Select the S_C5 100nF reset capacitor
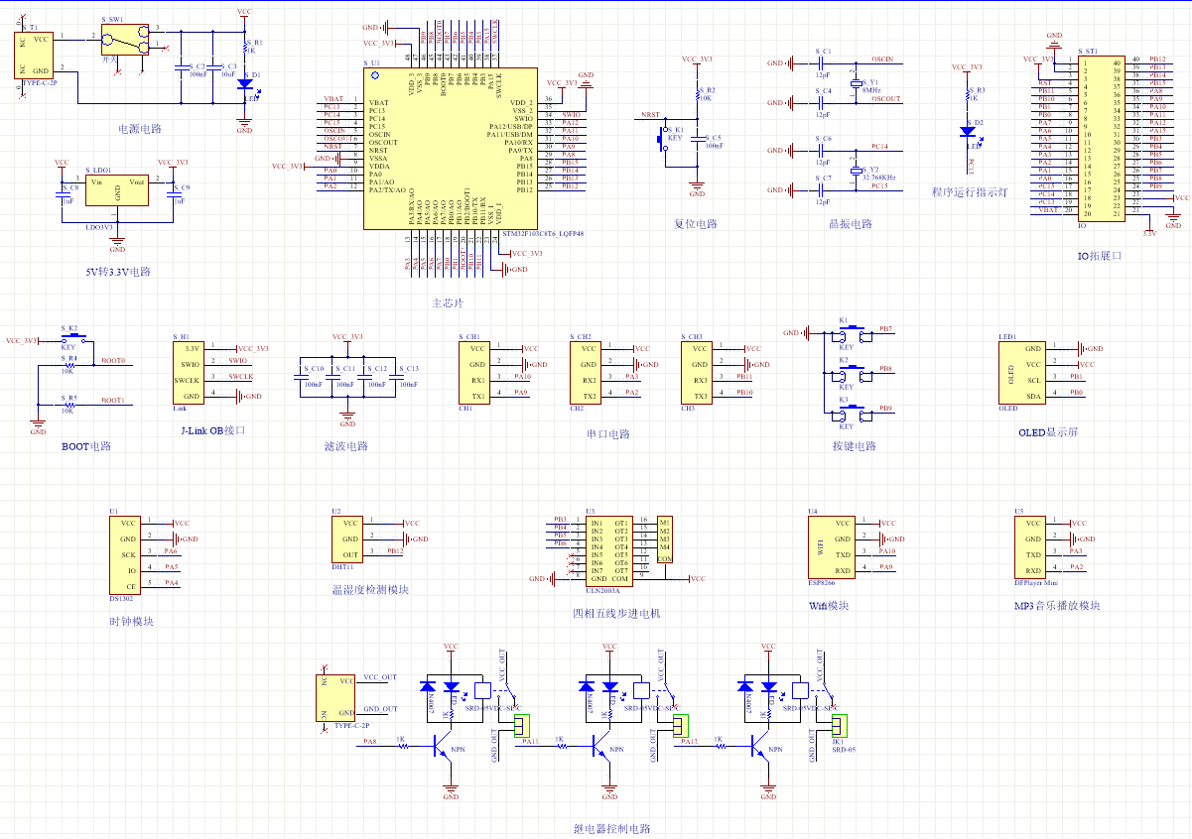 tap(697, 141)
